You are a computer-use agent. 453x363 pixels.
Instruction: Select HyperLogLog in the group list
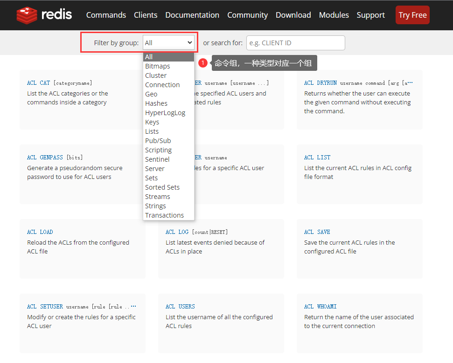(169, 113)
